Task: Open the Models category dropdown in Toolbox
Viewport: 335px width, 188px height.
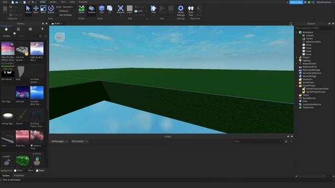Action: pyautogui.click(x=8, y=36)
